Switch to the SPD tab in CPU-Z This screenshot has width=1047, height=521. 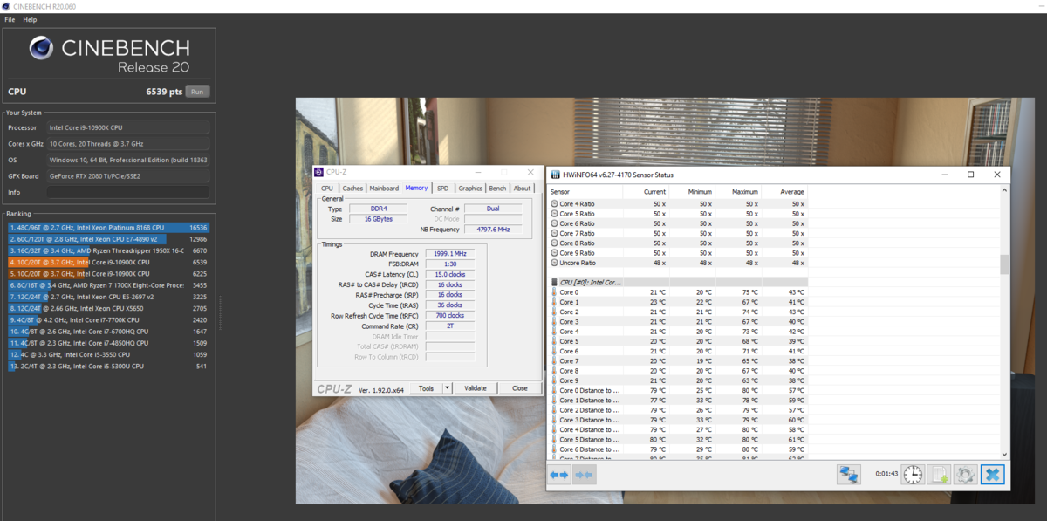point(443,189)
